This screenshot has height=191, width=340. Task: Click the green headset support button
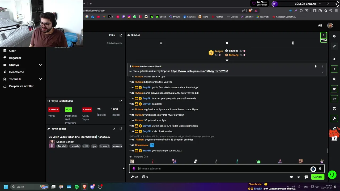pyautogui.click(x=332, y=175)
